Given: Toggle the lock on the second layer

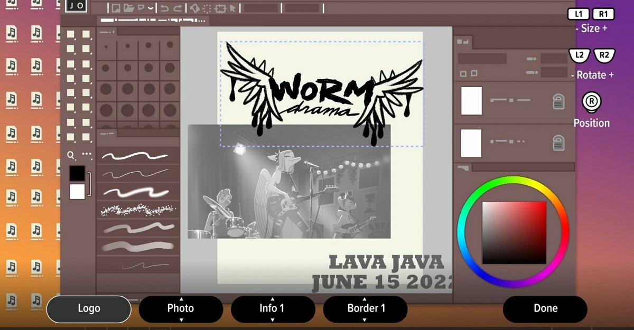Looking at the screenshot, I should (x=558, y=143).
